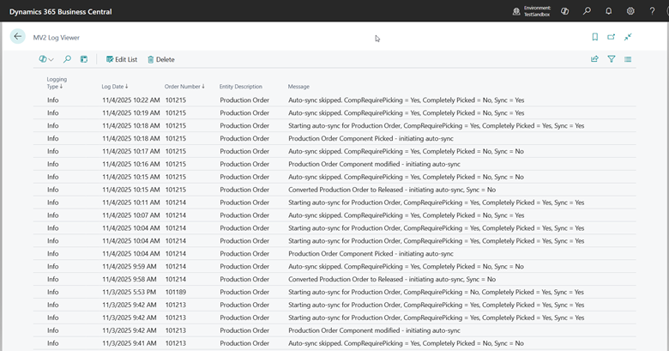Sort by Order Number column header

[x=184, y=87]
